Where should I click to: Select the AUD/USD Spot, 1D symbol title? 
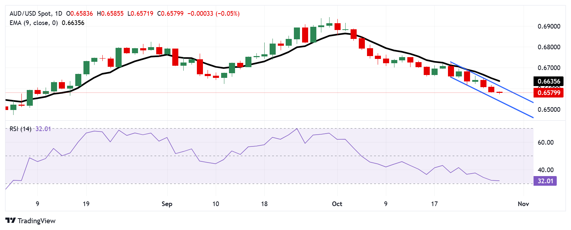click(36, 14)
